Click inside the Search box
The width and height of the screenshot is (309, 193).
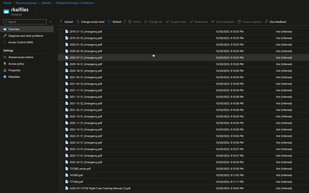tap(24, 22)
